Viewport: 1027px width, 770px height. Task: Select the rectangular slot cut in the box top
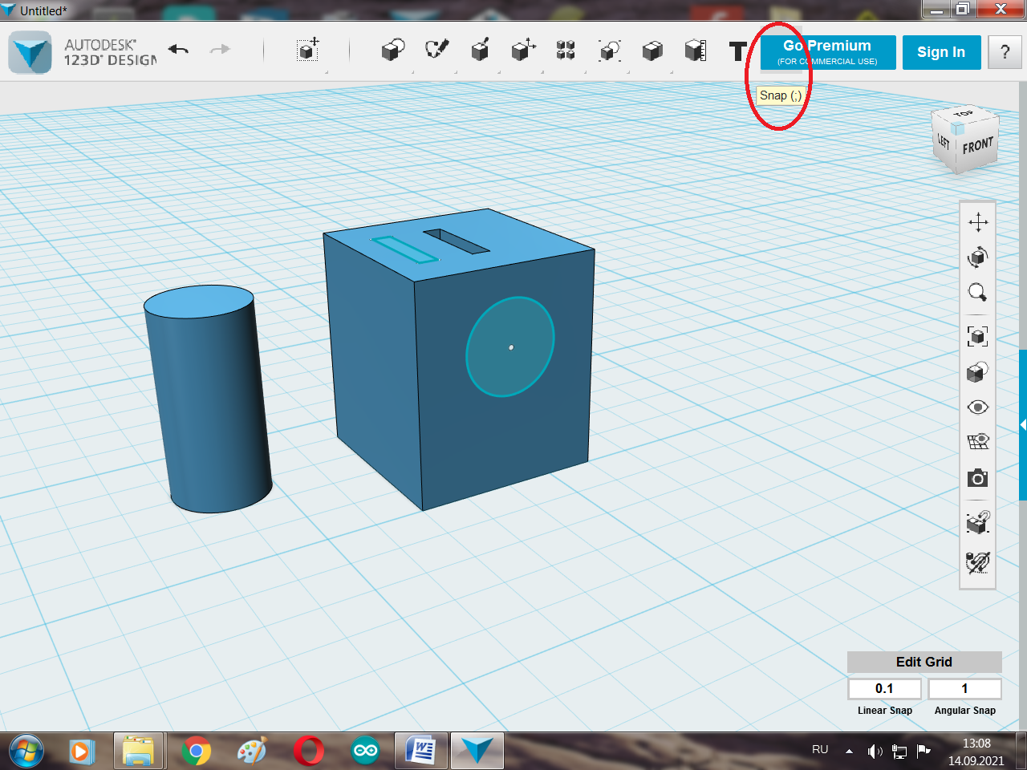tap(457, 241)
